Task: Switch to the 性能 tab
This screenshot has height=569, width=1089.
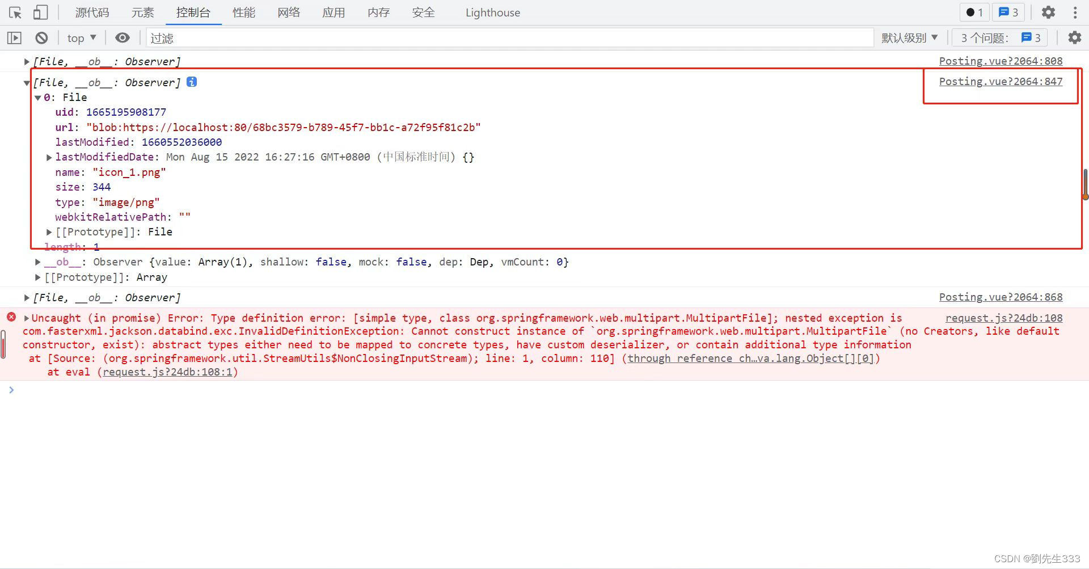Action: coord(244,12)
